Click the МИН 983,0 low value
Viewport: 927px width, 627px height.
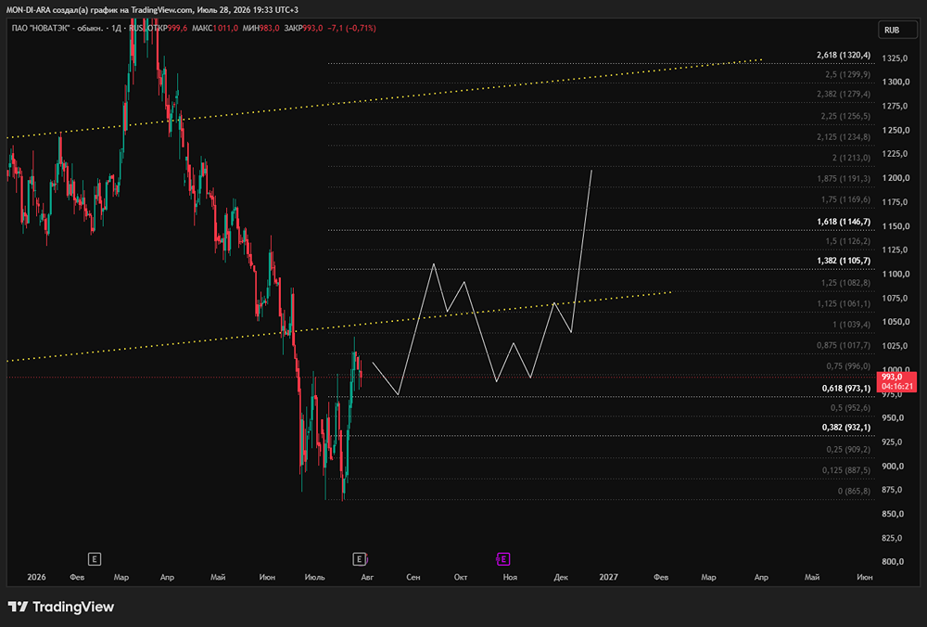[261, 28]
